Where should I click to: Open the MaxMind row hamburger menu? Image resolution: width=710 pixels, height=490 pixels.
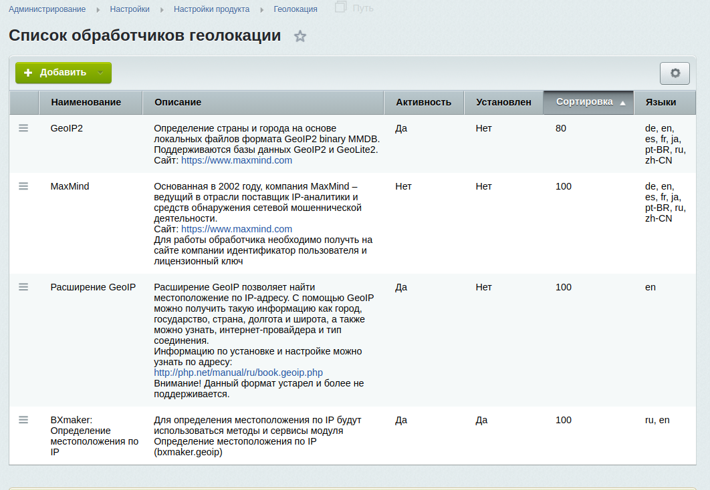pos(23,186)
